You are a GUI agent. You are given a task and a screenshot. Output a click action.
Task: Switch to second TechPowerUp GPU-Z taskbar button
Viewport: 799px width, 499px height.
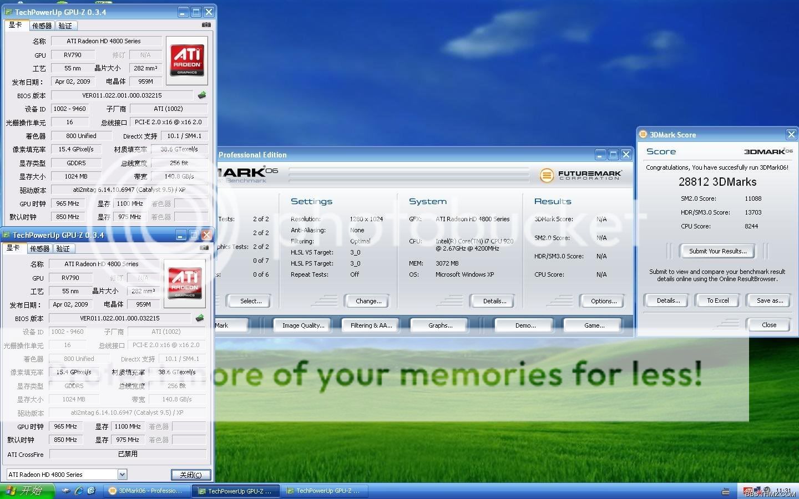(x=324, y=491)
